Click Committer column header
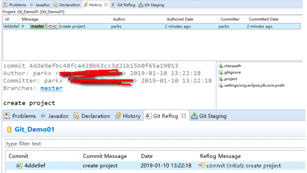 pos(230,19)
